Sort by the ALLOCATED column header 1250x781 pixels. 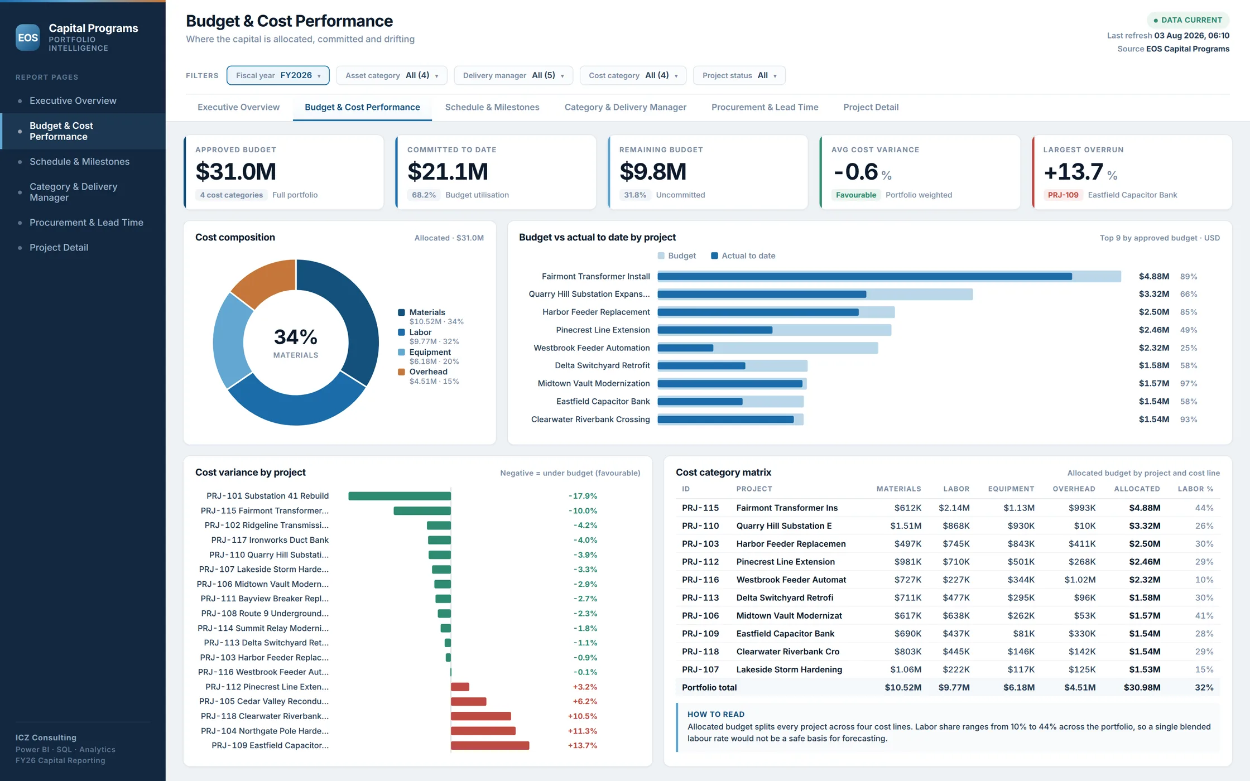pyautogui.click(x=1137, y=489)
